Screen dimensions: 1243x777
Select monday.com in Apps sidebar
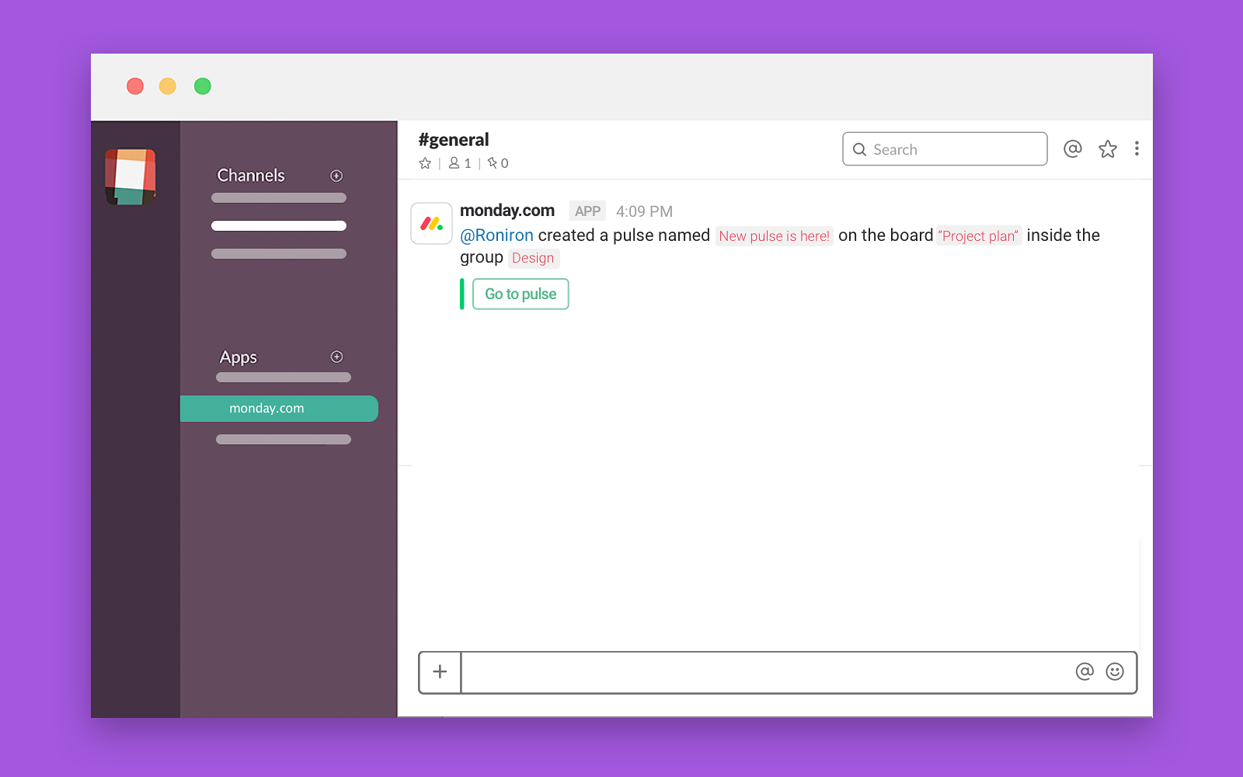(279, 409)
